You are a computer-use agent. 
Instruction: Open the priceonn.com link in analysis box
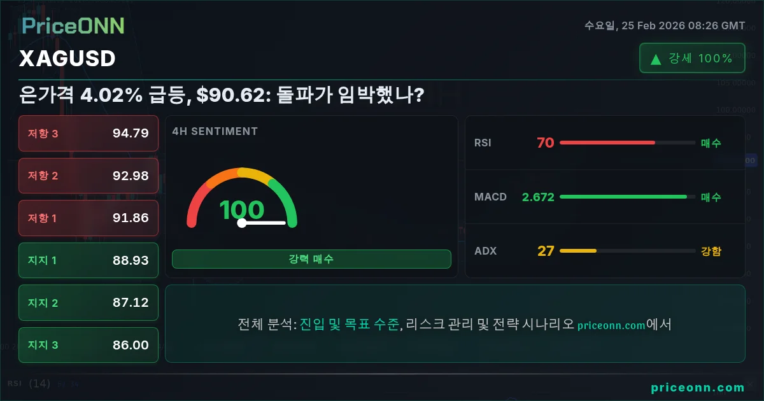(611, 325)
